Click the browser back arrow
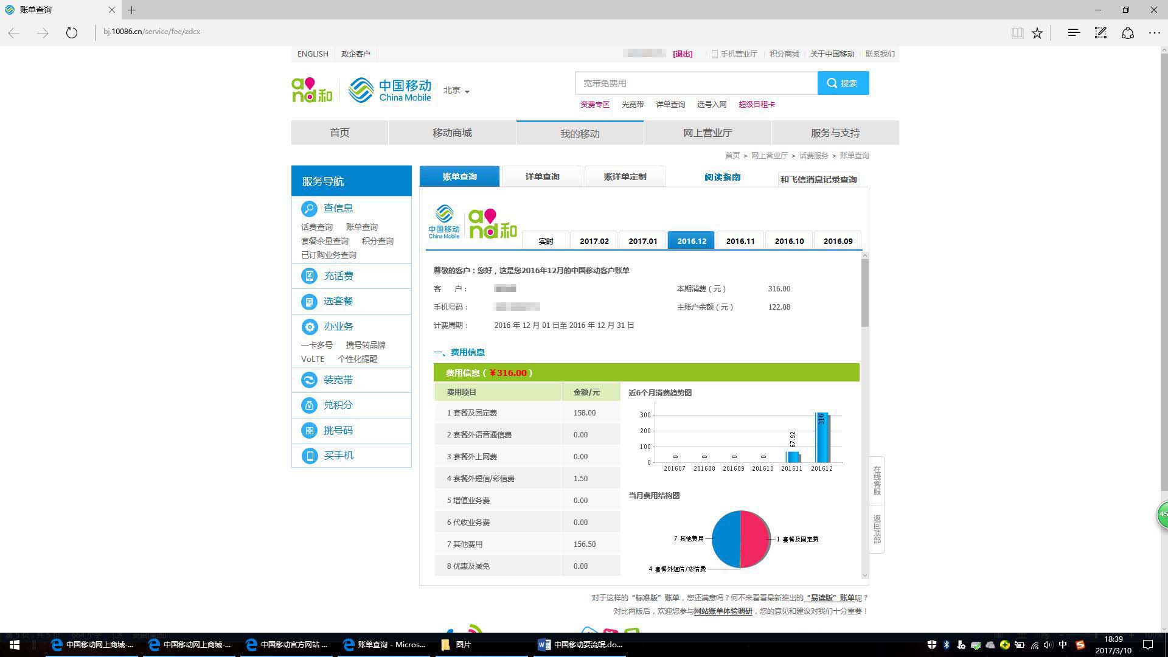Viewport: 1168px width, 657px height. click(14, 33)
